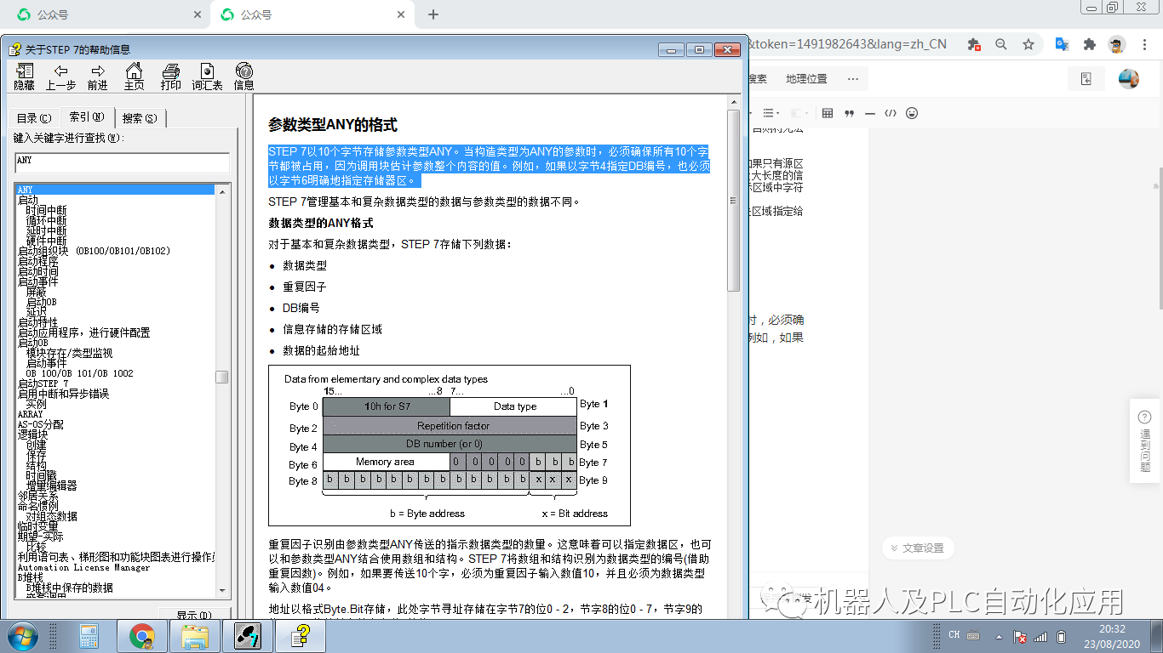The width and height of the screenshot is (1163, 653).
Task: Open the 公众号 account avatar
Action: point(1129,79)
